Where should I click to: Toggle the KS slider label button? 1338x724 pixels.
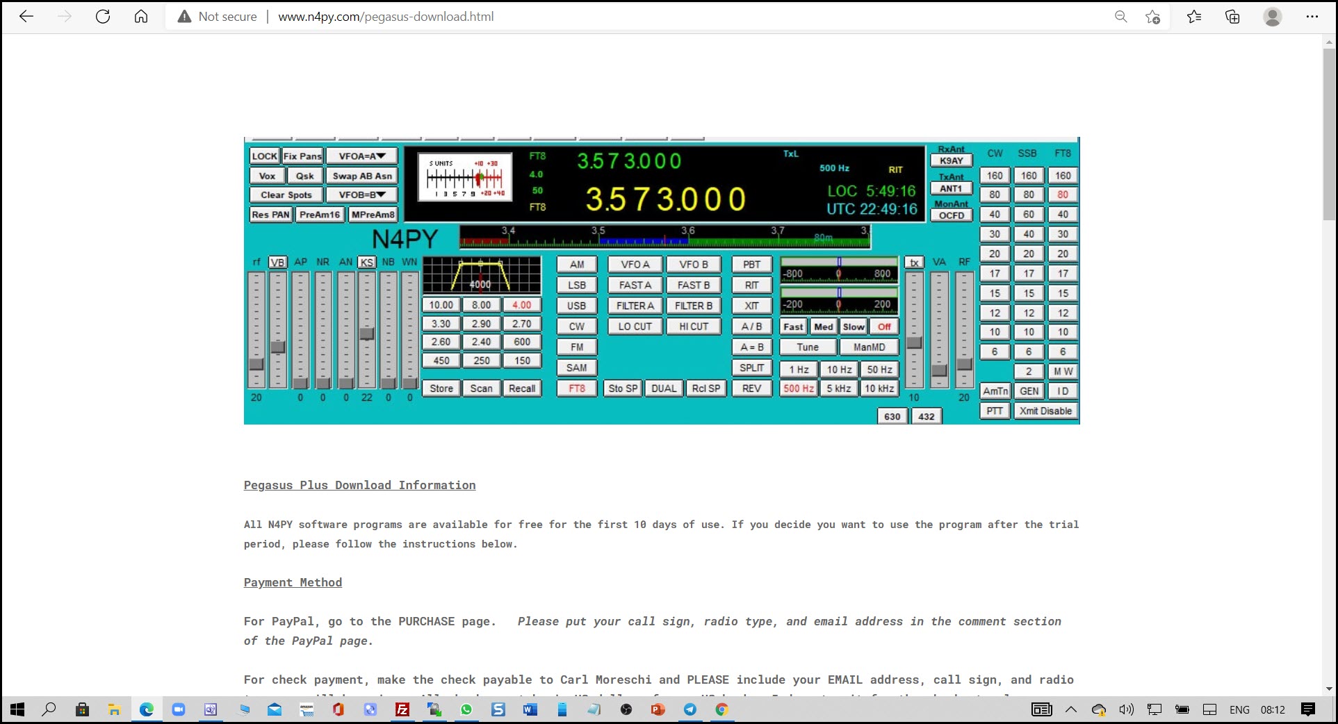pos(366,262)
